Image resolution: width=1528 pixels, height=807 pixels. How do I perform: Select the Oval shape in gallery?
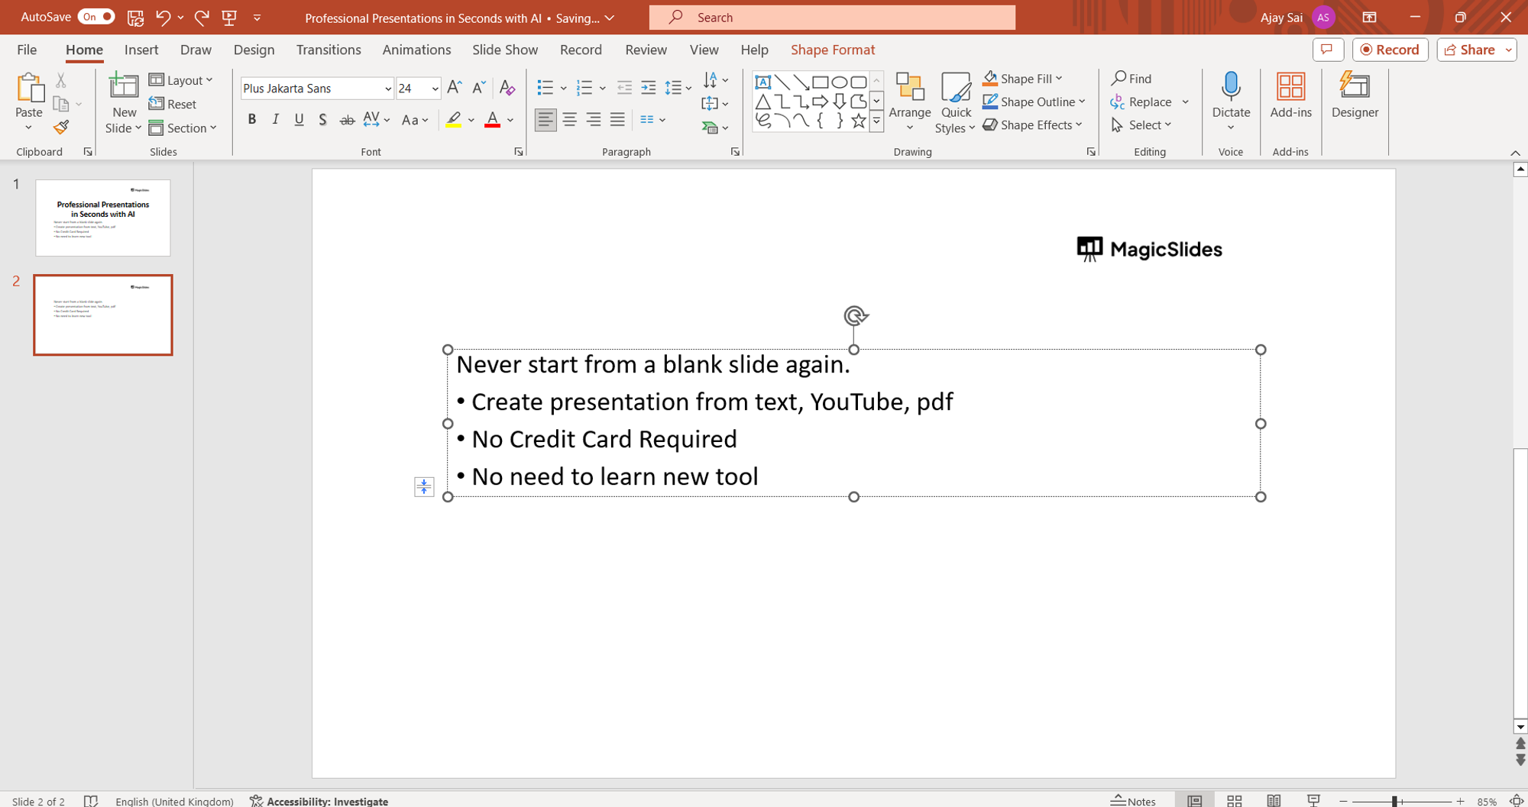[x=839, y=82]
